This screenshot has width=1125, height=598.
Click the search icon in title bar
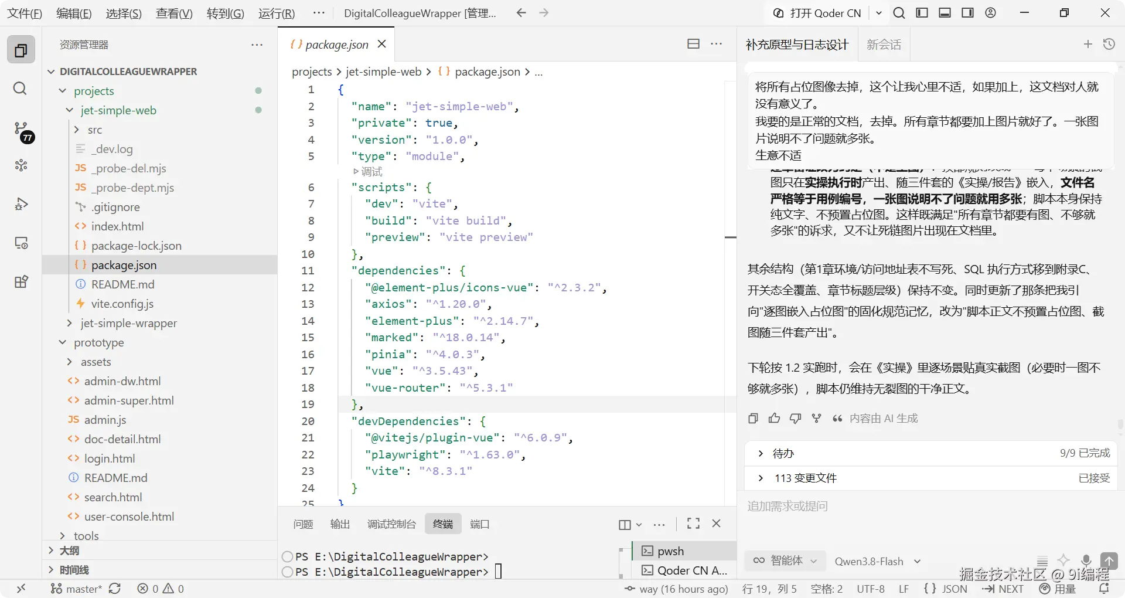[x=899, y=13]
